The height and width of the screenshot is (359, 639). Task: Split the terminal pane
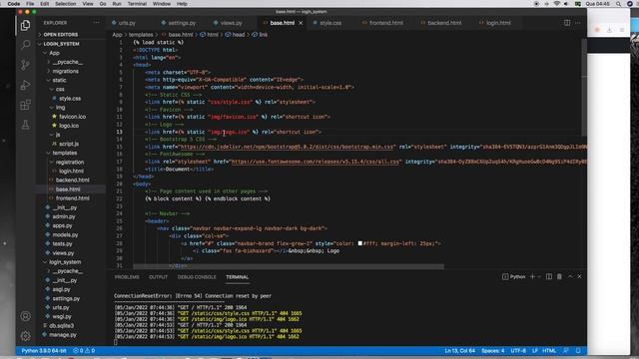click(549, 277)
